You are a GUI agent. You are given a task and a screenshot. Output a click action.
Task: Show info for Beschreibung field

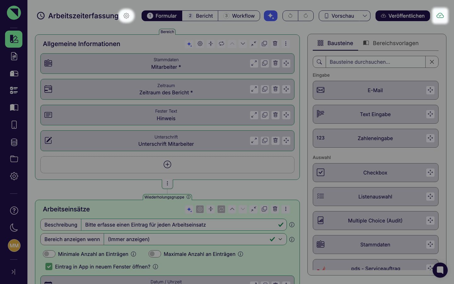(x=292, y=225)
